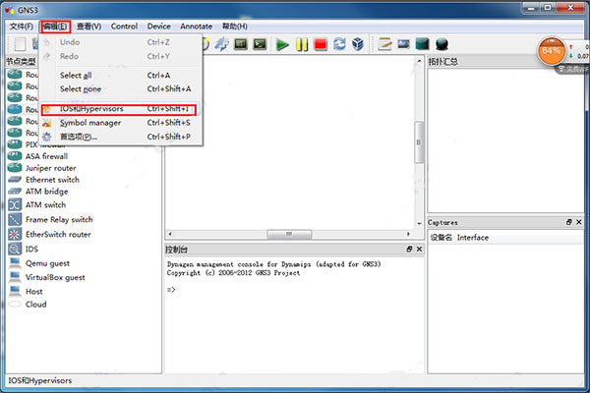Close the Captures panel
The width and height of the screenshot is (590, 393).
tap(580, 223)
